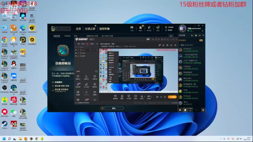Click the game capture icon in streaming toolbar

(x=135, y=96)
